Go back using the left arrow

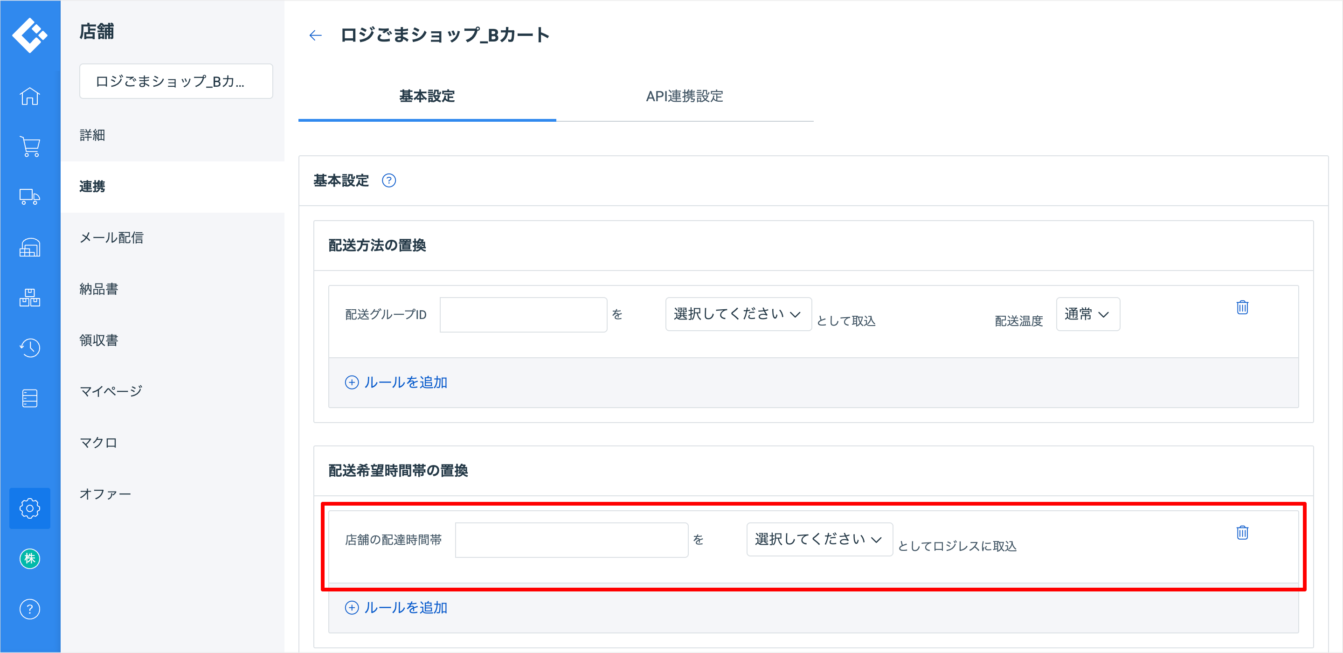tap(315, 35)
